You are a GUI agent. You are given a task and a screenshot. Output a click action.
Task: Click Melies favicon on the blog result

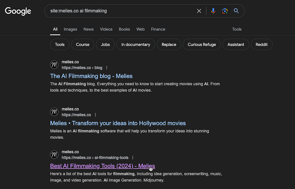coord(54,65)
